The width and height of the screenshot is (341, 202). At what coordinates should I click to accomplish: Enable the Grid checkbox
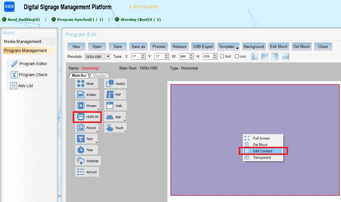tap(222, 56)
